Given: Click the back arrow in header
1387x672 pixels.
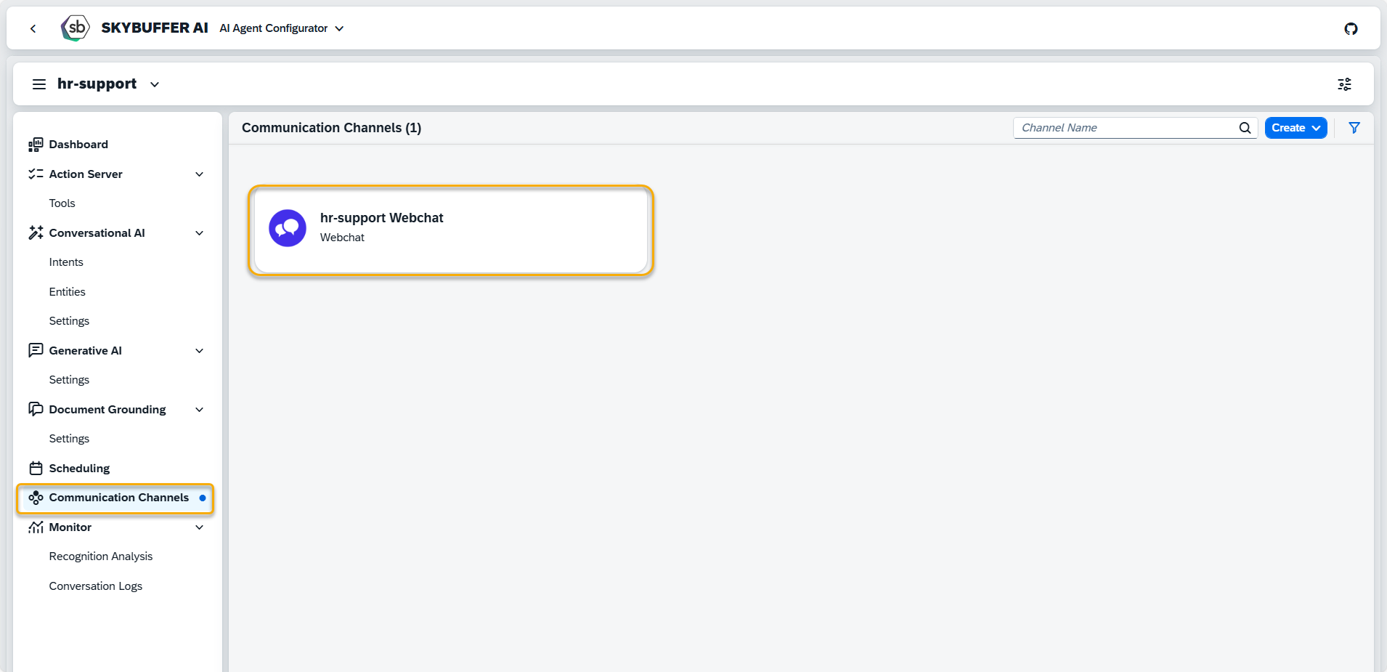Looking at the screenshot, I should [x=33, y=28].
